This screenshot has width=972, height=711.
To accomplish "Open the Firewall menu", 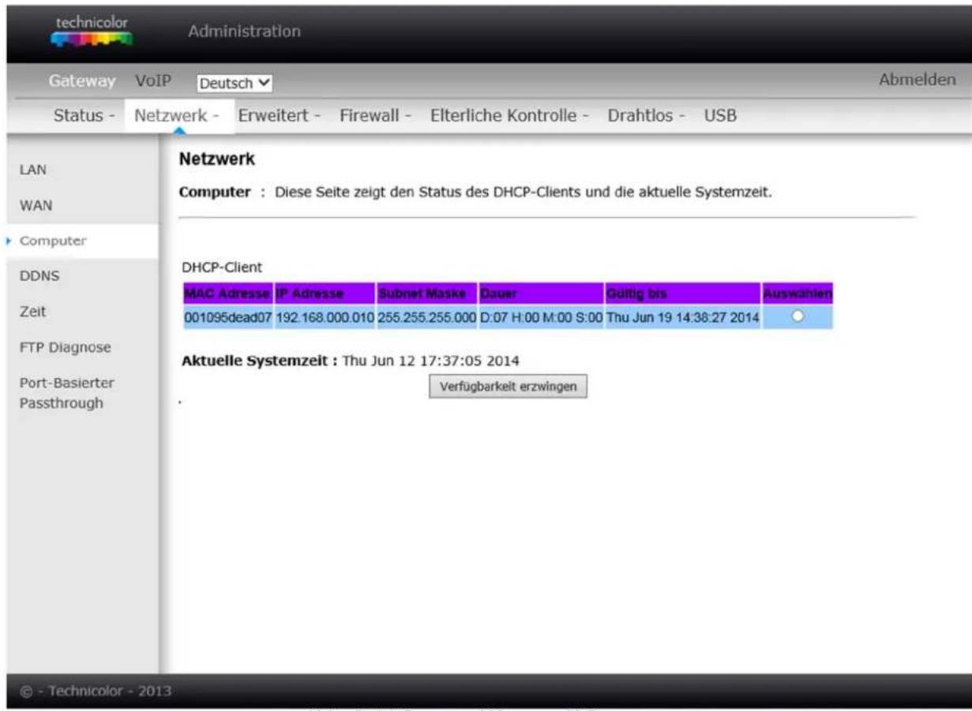I will click(x=377, y=116).
